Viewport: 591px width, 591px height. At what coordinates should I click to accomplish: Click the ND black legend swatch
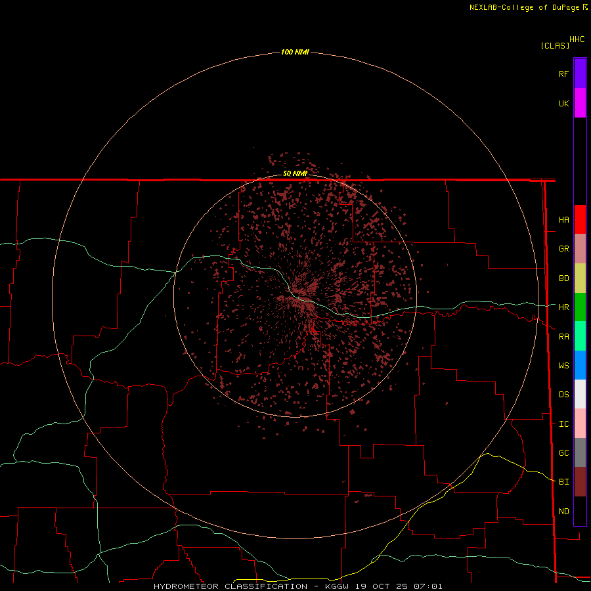580,511
